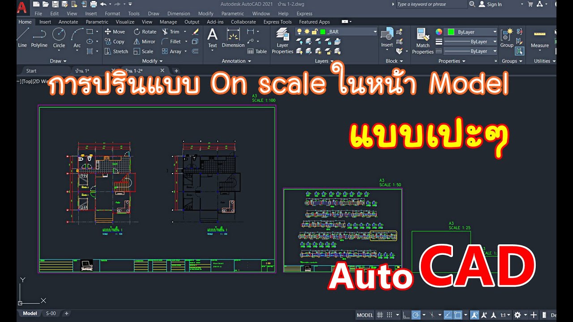Image resolution: width=573 pixels, height=322 pixels.
Task: Toggle snap mode in status bar
Action: click(x=389, y=315)
